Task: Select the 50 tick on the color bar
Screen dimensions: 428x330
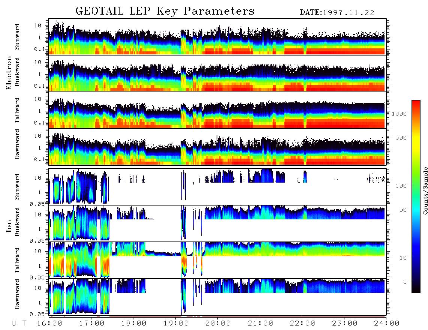Action: (403, 210)
